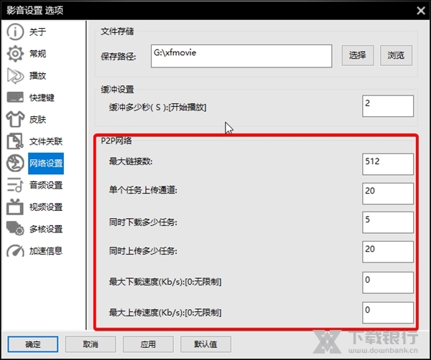Click the 选择 path button
This screenshot has height=360, width=431.
(x=358, y=55)
